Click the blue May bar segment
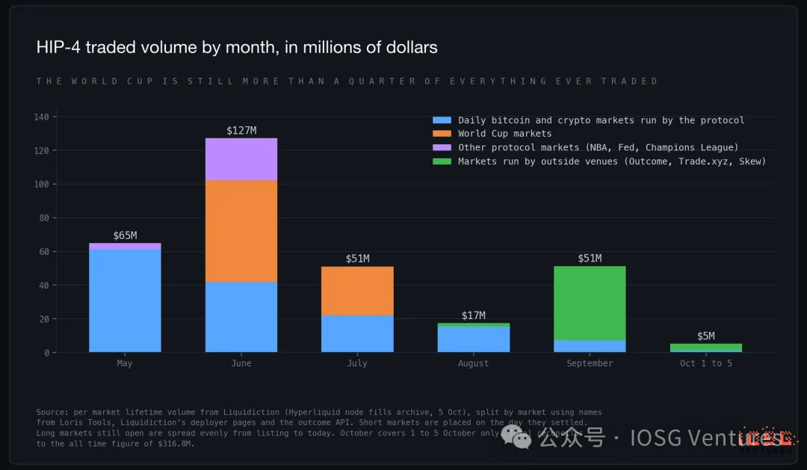Screen dimensions: 807x470 [125, 300]
